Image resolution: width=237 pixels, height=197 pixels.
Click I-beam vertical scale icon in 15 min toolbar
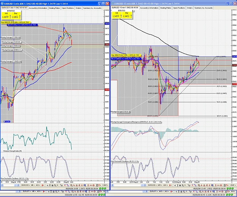(177, 185)
